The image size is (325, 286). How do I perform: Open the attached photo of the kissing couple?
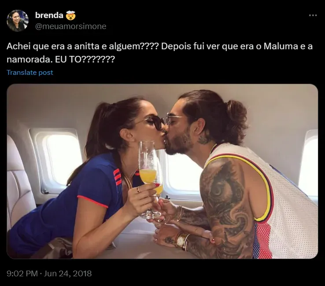click(162, 171)
